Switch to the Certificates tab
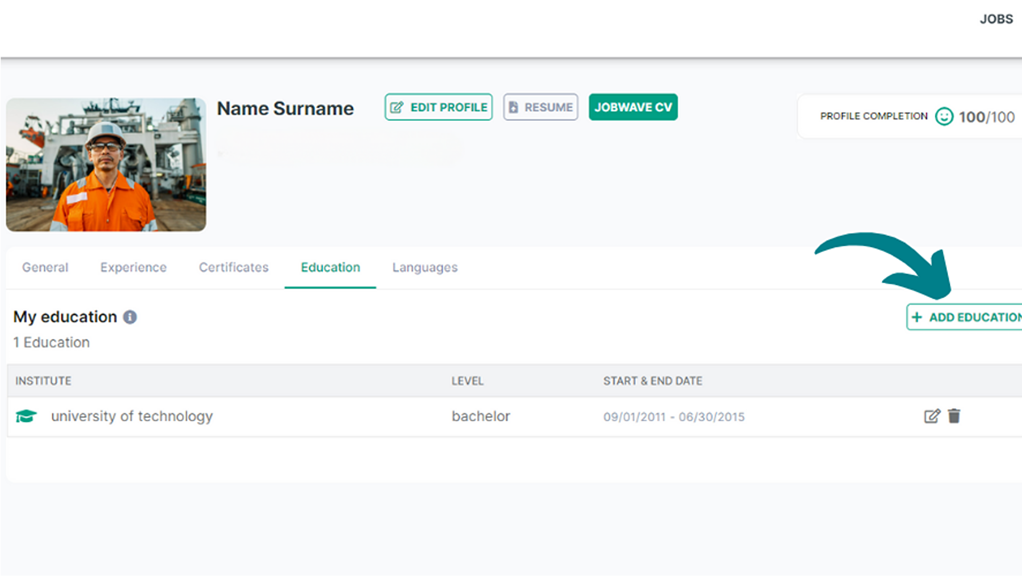This screenshot has width=1022, height=577. [x=234, y=267]
